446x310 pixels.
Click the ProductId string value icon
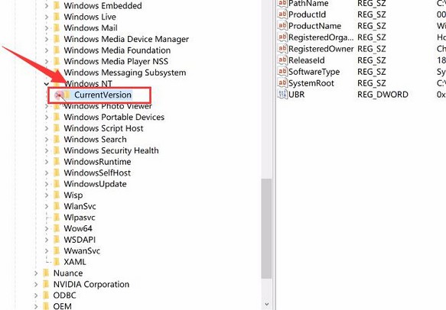point(282,15)
